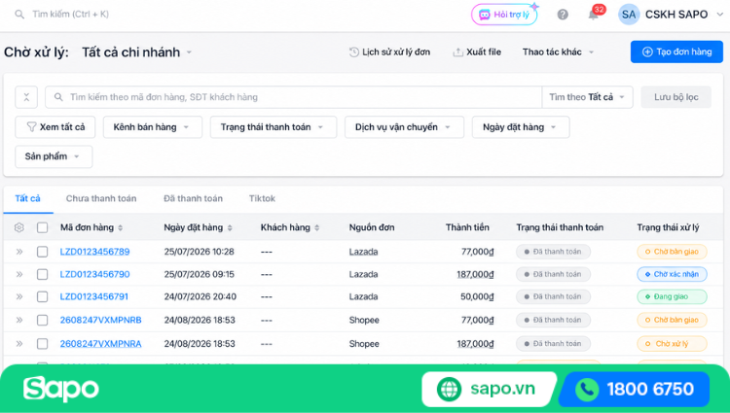Click the Sapo logo in footer banner
Viewport: 730px width, 413px height.
tap(61, 389)
